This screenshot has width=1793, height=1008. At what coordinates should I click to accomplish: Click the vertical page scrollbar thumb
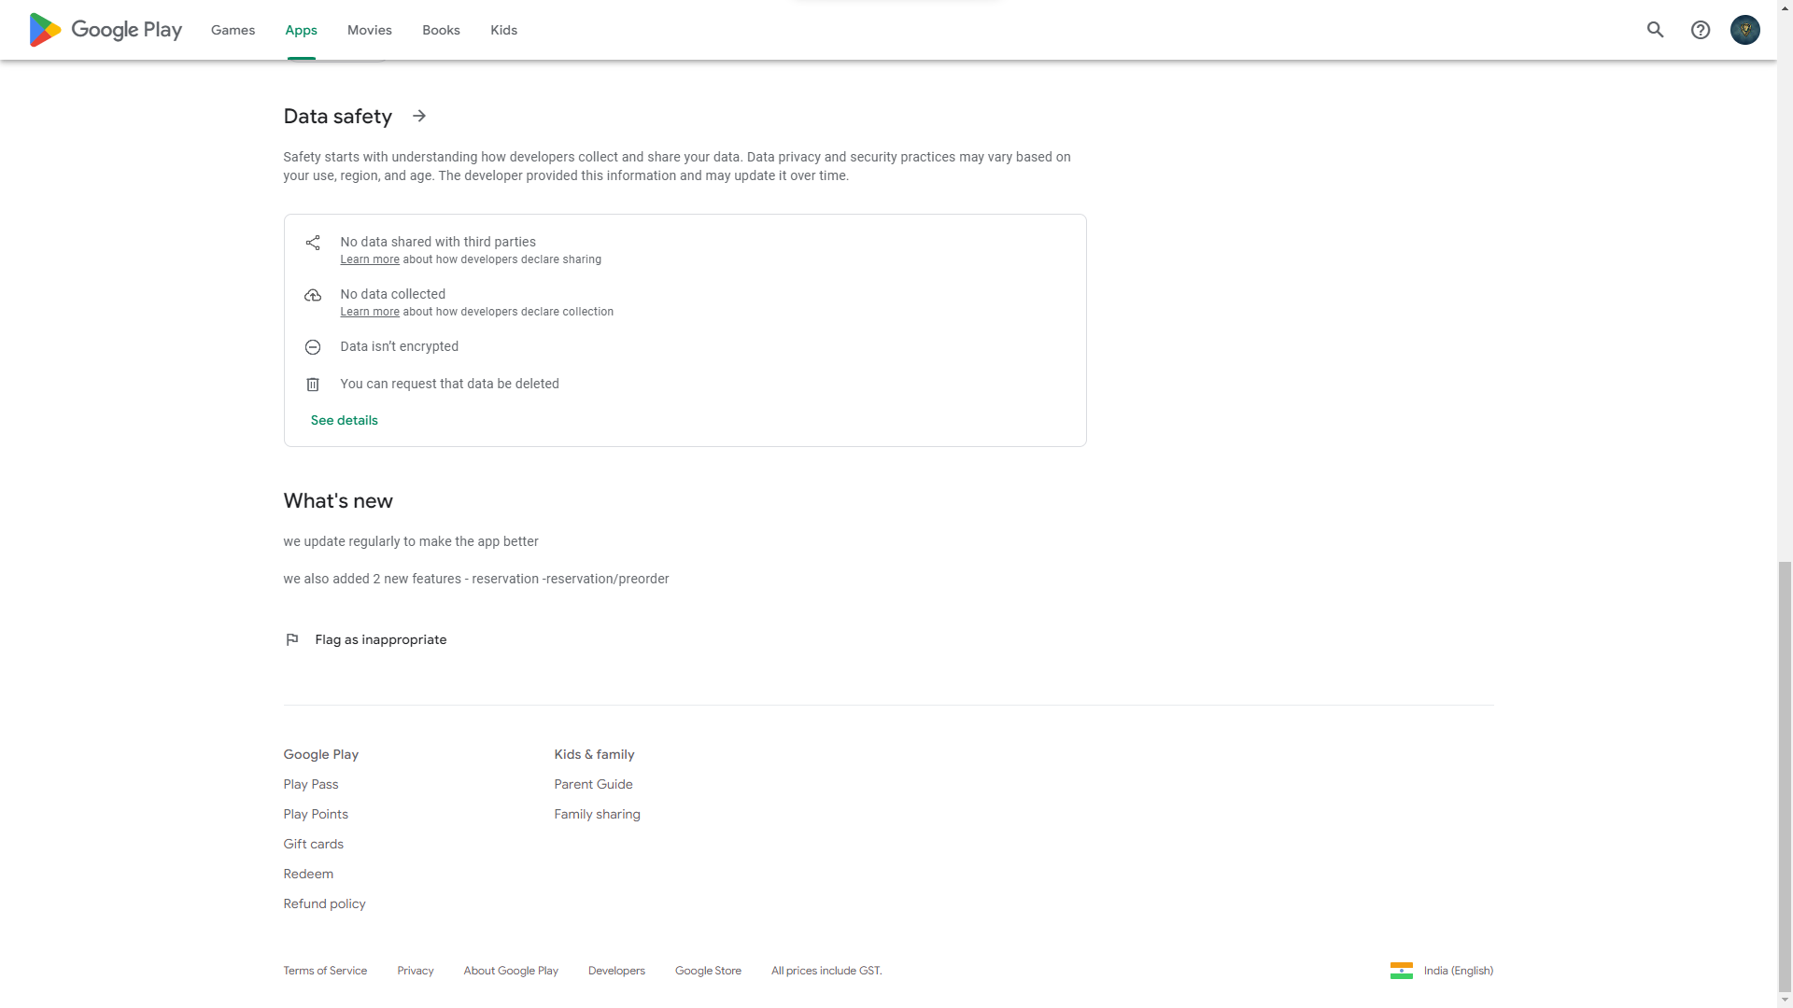pos(1785,775)
